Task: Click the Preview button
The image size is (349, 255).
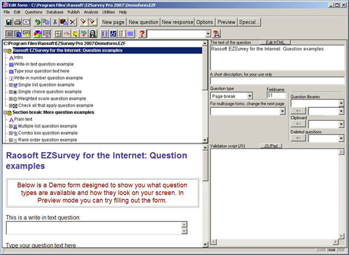Action: click(x=226, y=22)
